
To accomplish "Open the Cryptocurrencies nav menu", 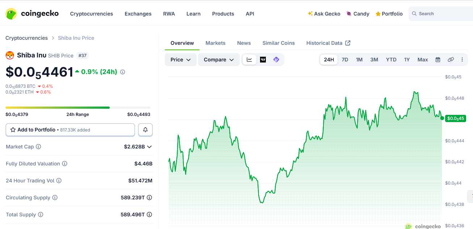I will 92,14.
